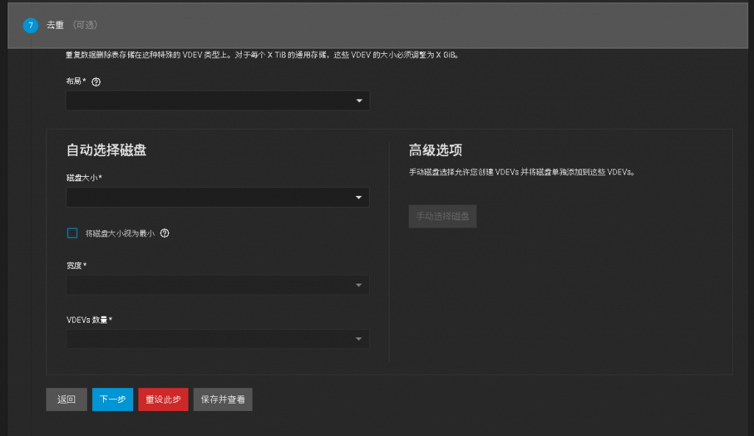This screenshot has height=436, width=754.
Task: Click the 保存并查看 button
Action: (222, 399)
